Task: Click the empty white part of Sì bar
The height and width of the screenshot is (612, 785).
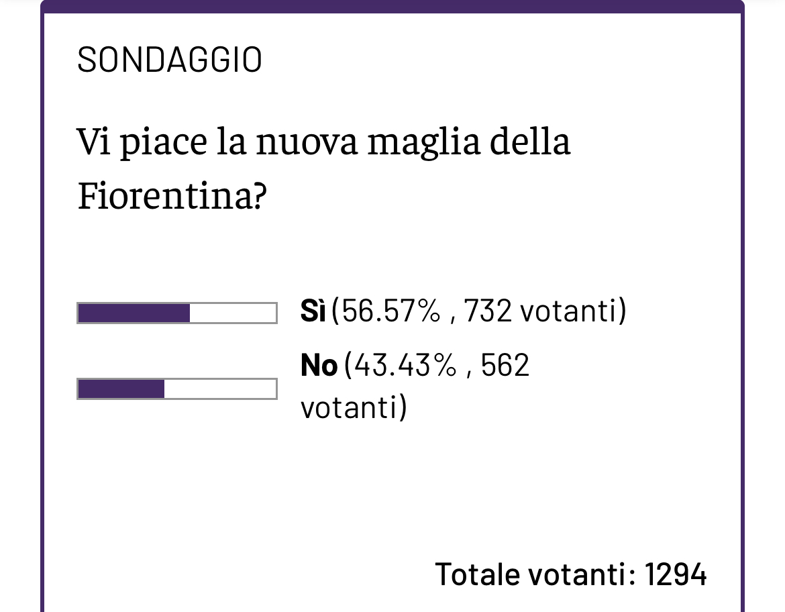Action: tap(233, 313)
